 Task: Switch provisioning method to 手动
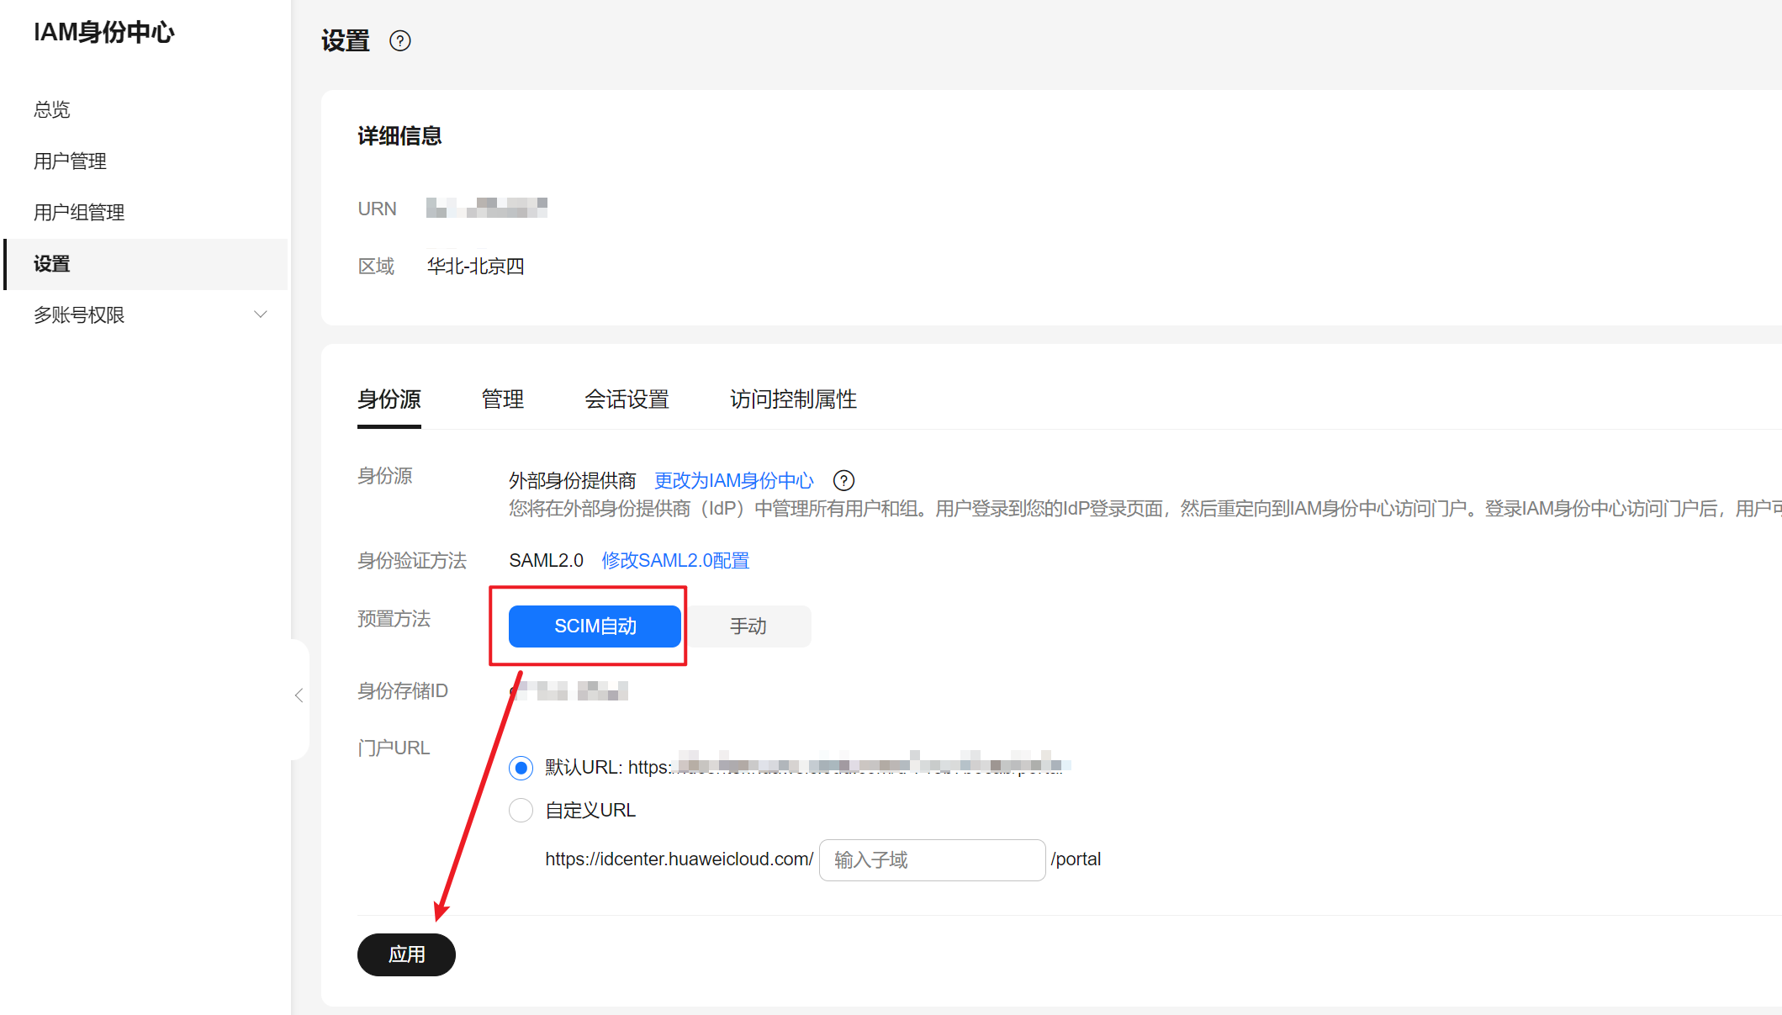[748, 626]
